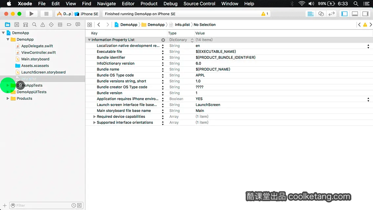
Task: Open the Find navigator
Action: click(34, 25)
